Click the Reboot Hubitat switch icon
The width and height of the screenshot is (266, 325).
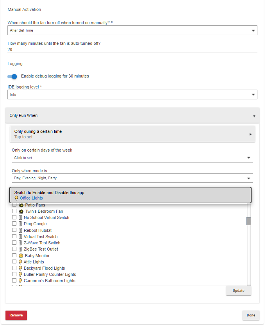coord(20,230)
